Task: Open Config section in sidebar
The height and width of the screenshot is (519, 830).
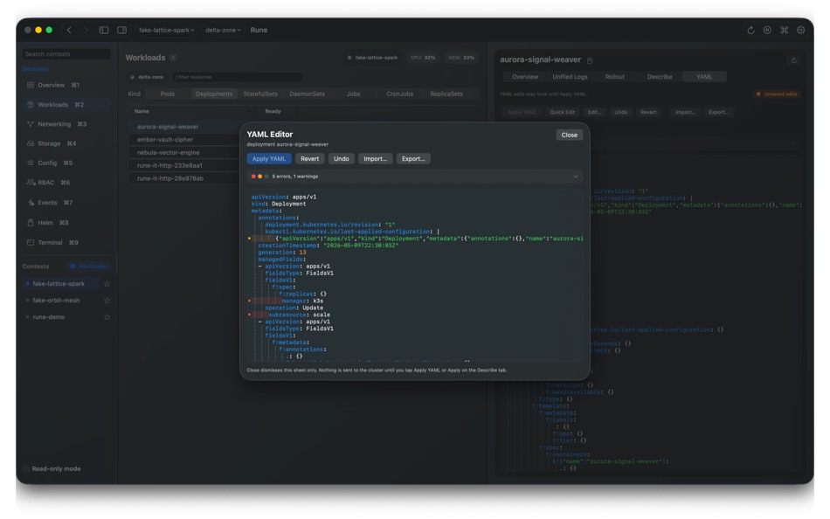Action: pos(66,163)
